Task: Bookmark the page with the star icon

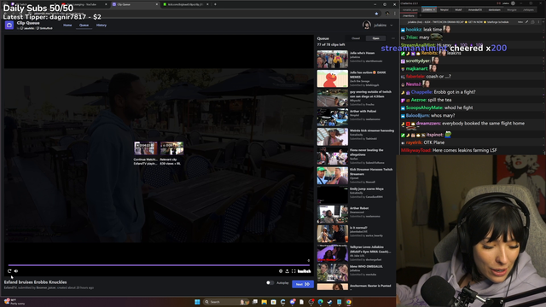Action: [x=376, y=14]
